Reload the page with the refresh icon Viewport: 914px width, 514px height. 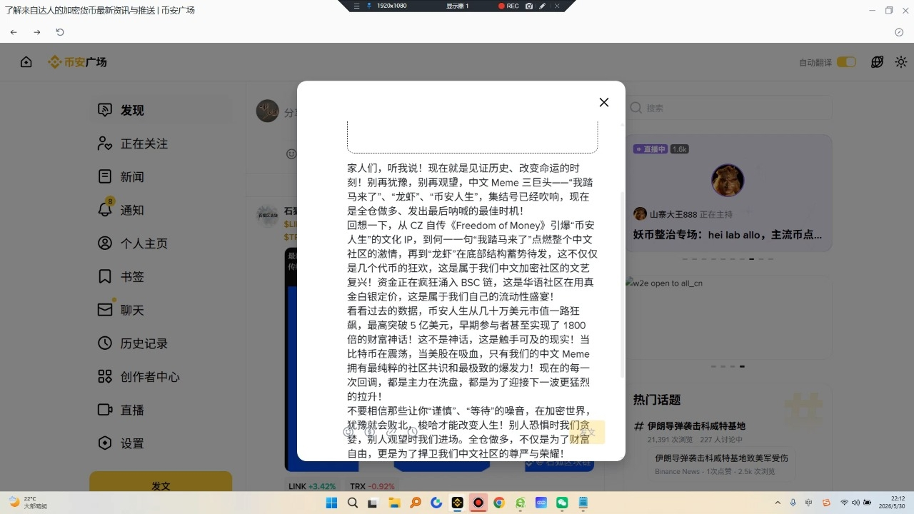tap(60, 32)
